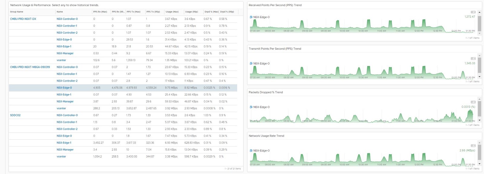Image resolution: width=484 pixels, height=174 pixels.
Task: Sort by the PPS Rx (Max) column header
Action: [x=100, y=12]
